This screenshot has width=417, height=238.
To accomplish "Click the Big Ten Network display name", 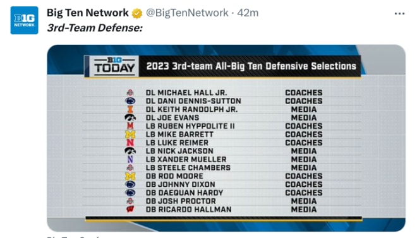I will pyautogui.click(x=87, y=13).
